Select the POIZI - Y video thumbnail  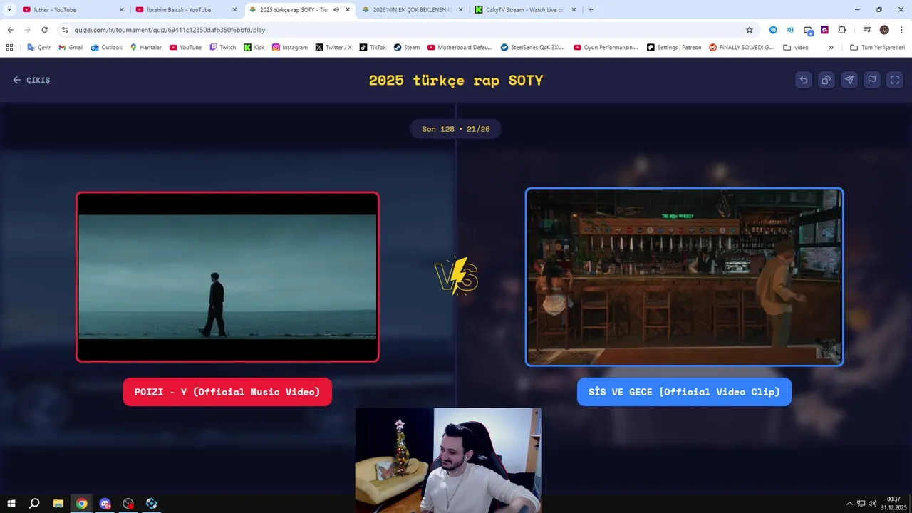pos(227,277)
